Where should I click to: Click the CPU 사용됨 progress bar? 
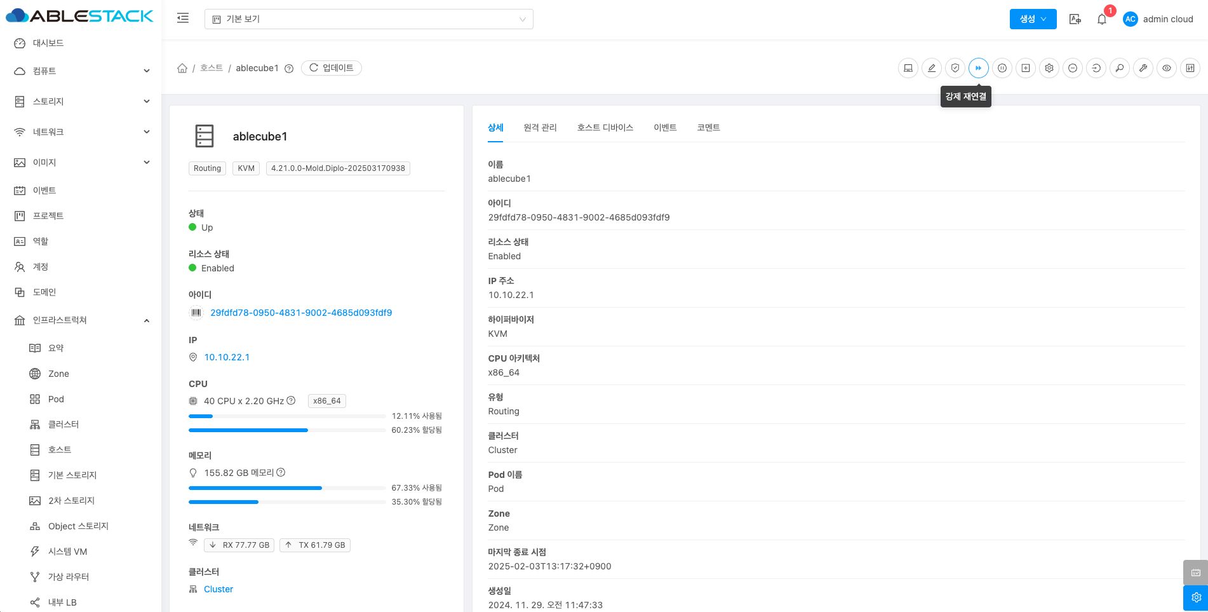(x=287, y=416)
